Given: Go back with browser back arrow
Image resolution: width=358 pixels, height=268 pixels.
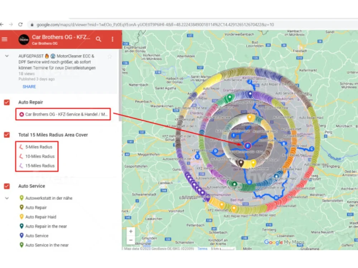Looking at the screenshot, I should pos(2,24).
